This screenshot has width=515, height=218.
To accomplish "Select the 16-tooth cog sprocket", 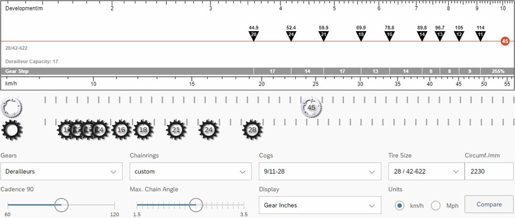I will tap(122, 130).
